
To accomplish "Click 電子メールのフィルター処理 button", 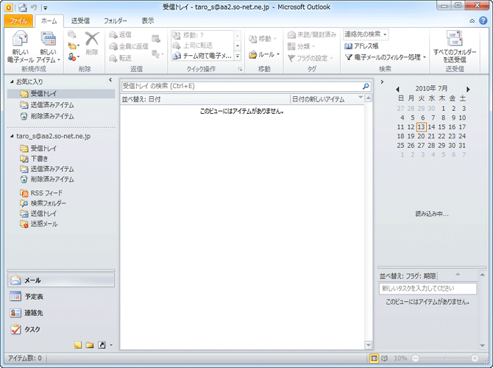I will point(386,57).
